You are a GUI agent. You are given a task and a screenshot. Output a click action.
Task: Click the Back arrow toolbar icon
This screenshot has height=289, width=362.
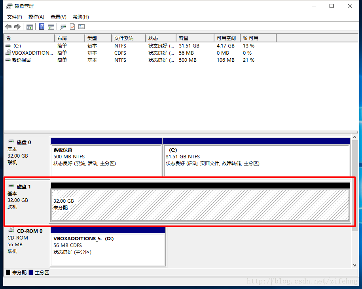tap(8, 27)
